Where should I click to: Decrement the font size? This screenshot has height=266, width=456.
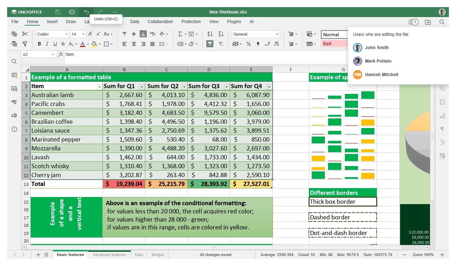pos(98,34)
